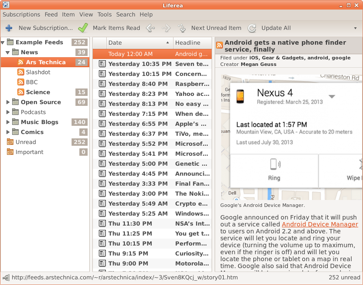This screenshot has width=363, height=285.
Task: Open the Unread search folder
Action: 25,142
